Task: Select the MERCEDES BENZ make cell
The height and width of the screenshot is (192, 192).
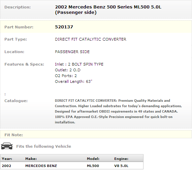Action: click(41, 166)
